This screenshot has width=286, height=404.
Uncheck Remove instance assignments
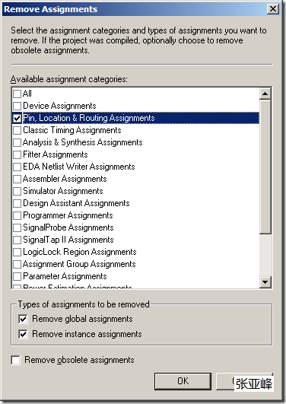pos(23,334)
